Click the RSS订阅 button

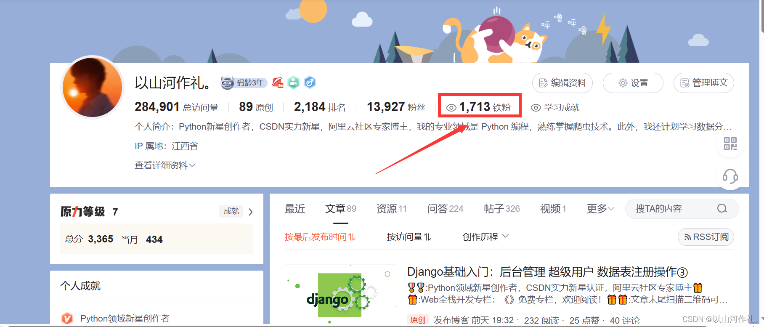[706, 237]
